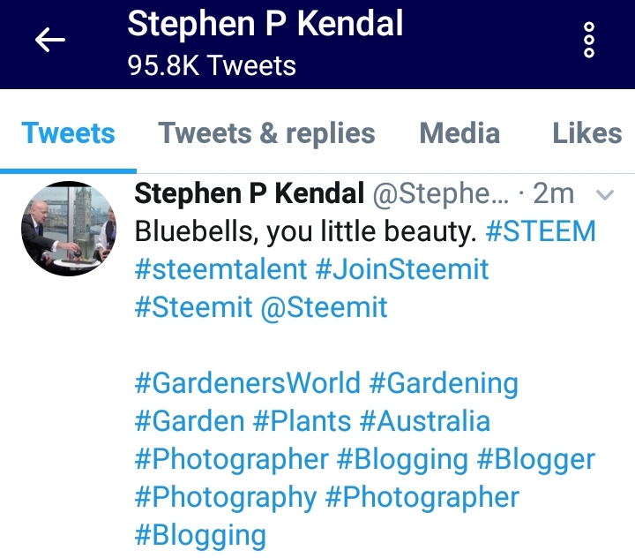
Task: Tap the #JoinSteemit hashtag
Action: point(402,269)
